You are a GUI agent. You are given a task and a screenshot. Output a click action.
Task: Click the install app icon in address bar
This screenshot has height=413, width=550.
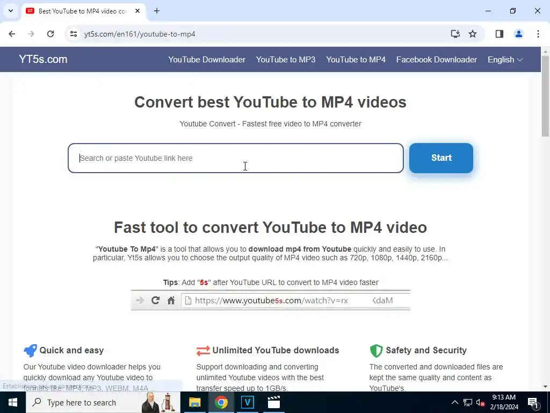(x=455, y=34)
